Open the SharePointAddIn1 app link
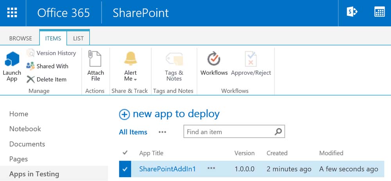391x181 pixels. click(167, 169)
